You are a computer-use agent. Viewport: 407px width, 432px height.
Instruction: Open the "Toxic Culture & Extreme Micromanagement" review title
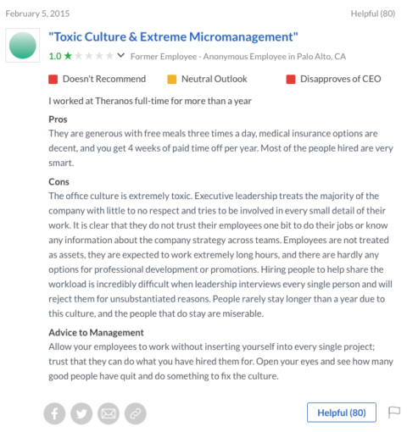coord(173,37)
